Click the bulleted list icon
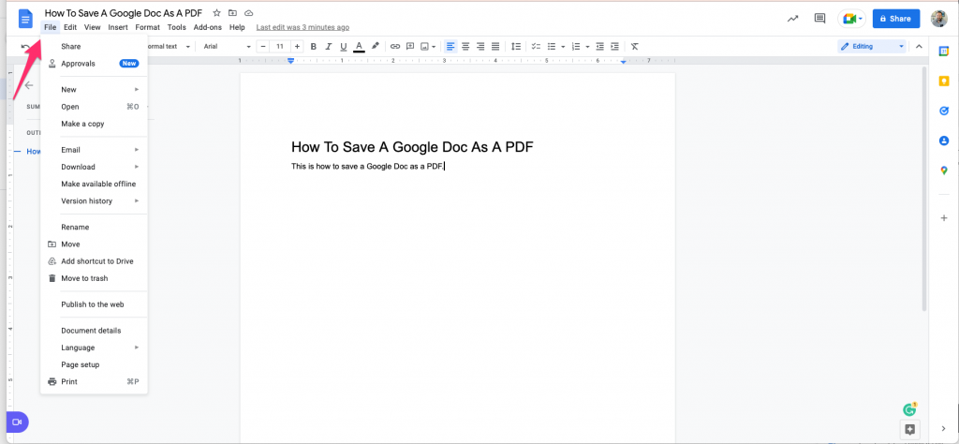 (552, 47)
